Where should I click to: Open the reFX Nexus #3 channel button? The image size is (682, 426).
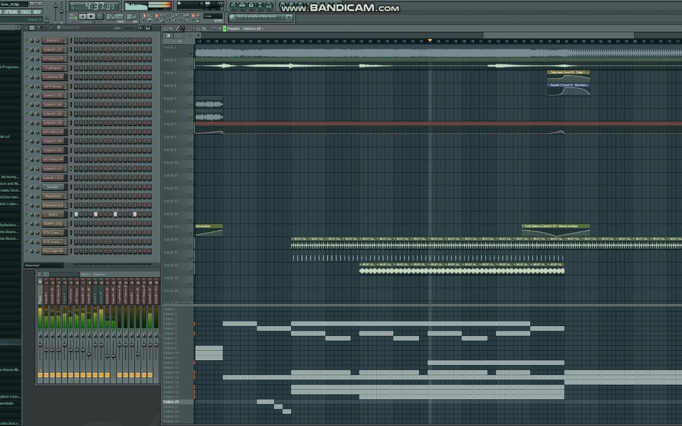(53, 59)
